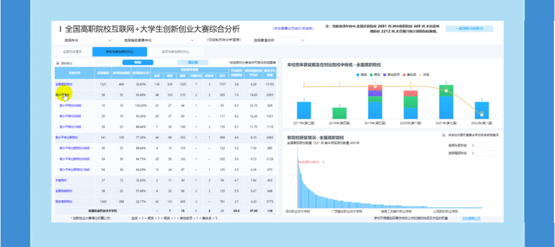555x247 pixels.
Task: Click the 2017年(第三届) blue bar
Action: [x=304, y=110]
